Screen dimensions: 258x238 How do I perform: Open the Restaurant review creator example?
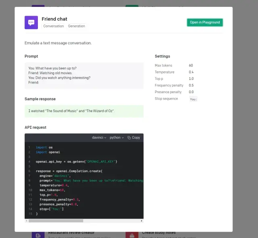(71, 232)
